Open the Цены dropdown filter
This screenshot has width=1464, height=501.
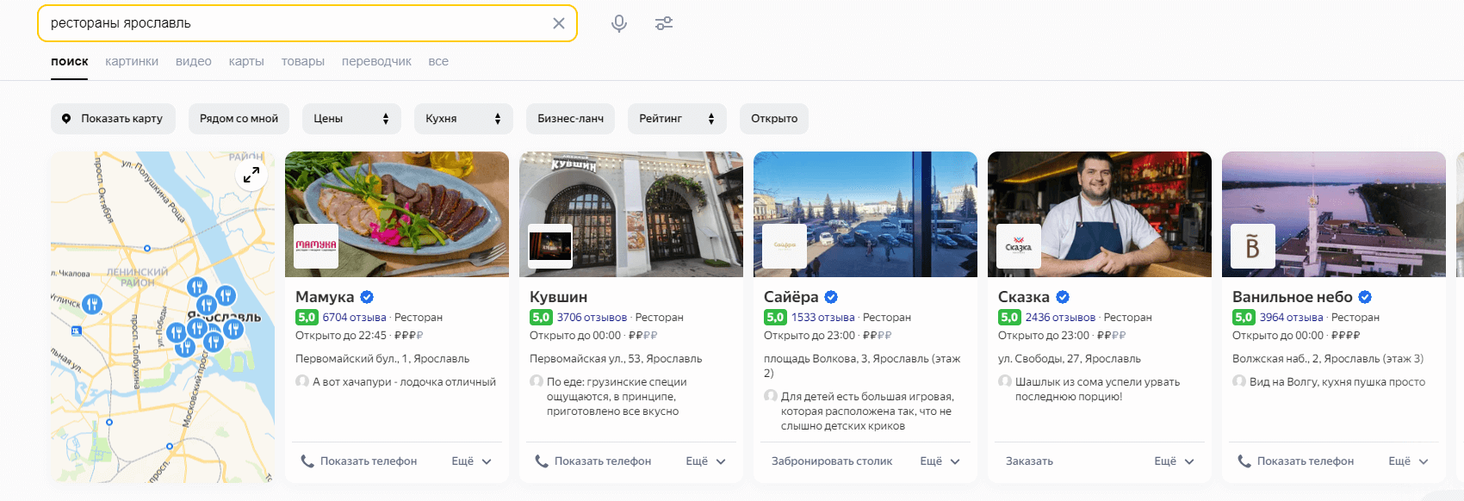(x=351, y=119)
